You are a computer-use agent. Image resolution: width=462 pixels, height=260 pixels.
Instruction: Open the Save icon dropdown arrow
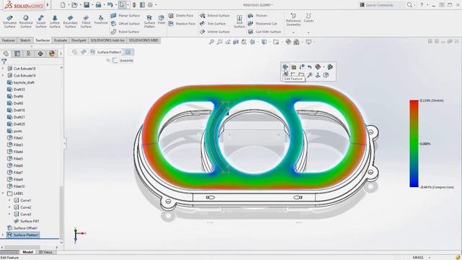92,5
